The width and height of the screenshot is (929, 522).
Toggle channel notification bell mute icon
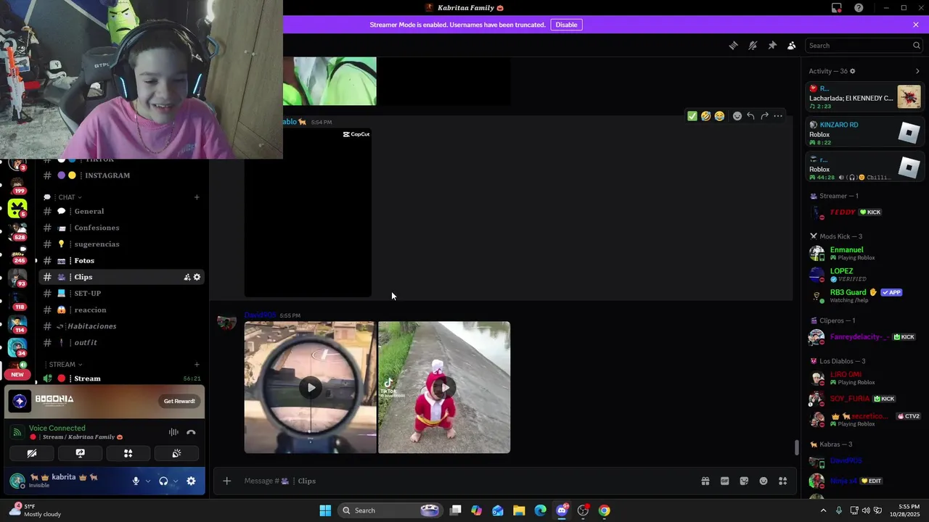point(753,46)
